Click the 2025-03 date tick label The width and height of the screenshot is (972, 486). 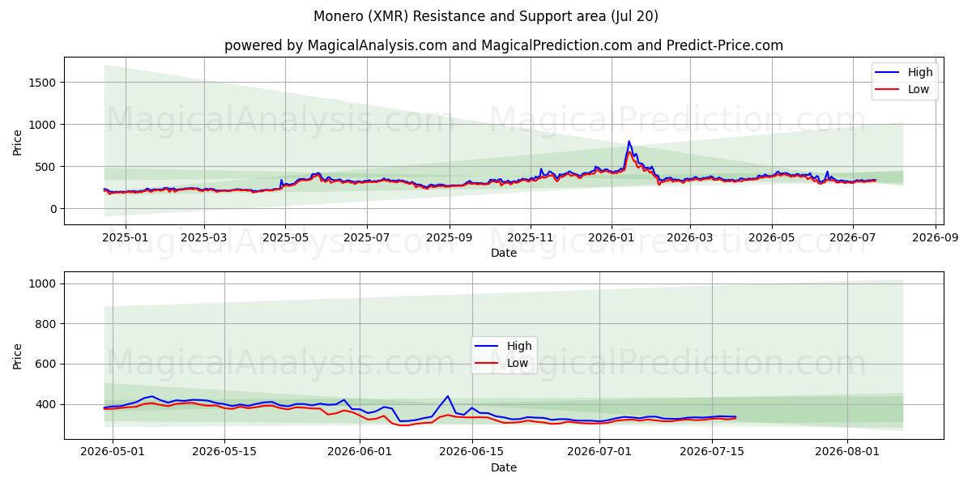(203, 238)
